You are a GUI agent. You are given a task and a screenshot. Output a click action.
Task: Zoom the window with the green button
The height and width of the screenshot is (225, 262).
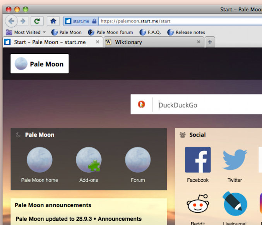[x=26, y=9]
